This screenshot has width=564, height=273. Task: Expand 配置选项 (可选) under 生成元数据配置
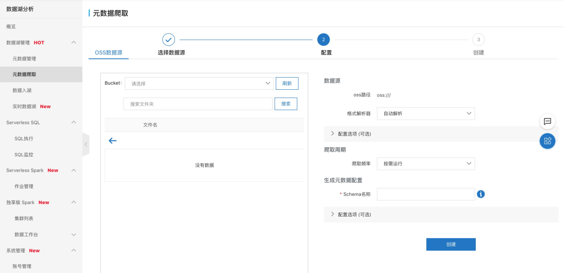(354, 215)
